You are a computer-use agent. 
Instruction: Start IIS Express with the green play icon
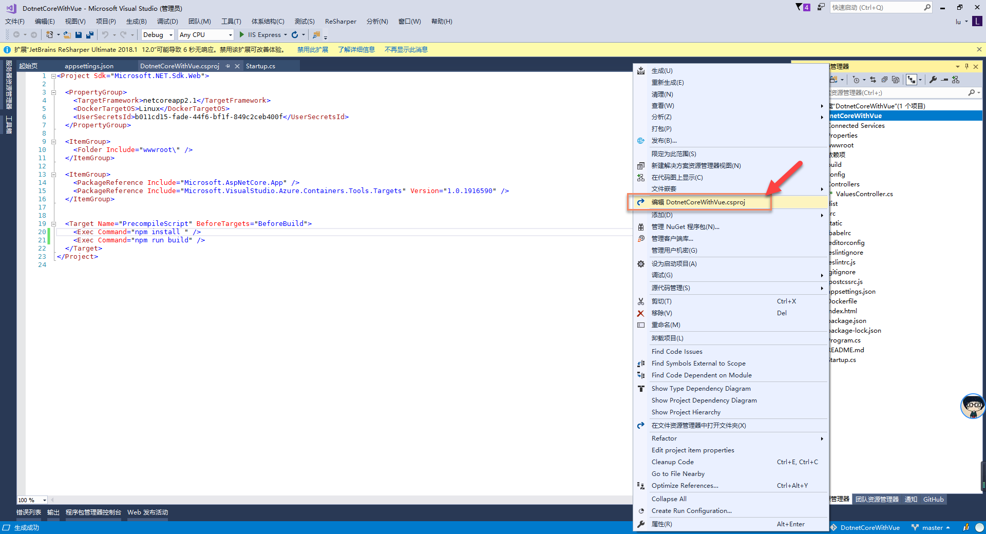pyautogui.click(x=242, y=35)
